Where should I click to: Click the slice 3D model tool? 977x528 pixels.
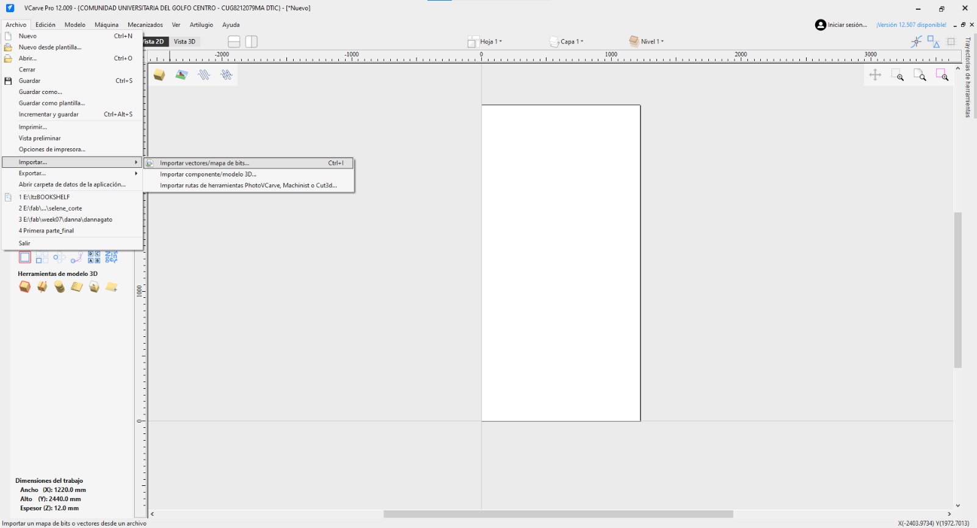coord(42,287)
